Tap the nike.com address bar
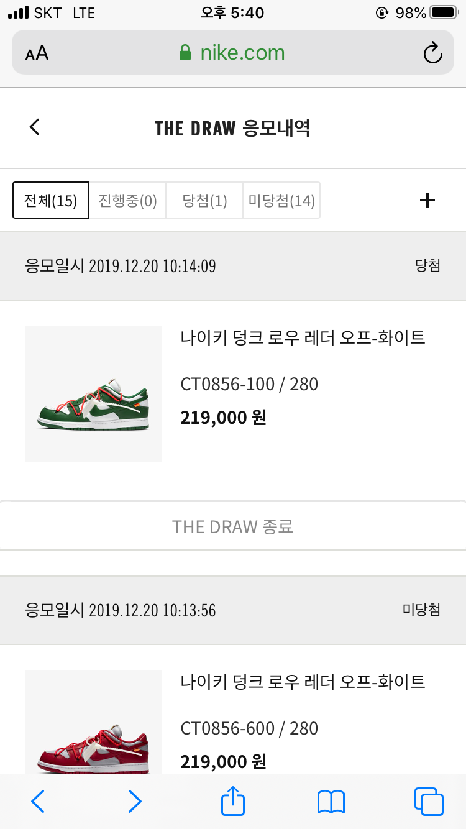Viewport: 466px width, 829px height. coord(242,53)
